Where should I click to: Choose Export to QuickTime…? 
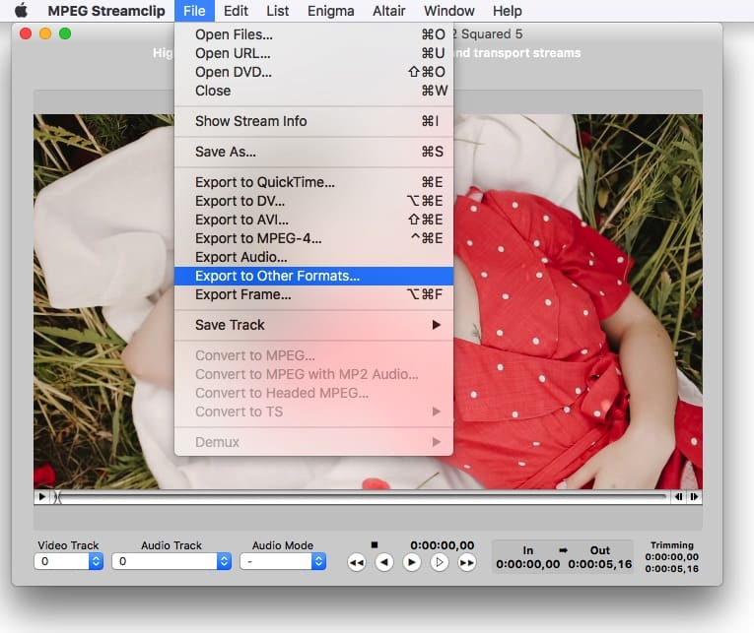coord(313,182)
